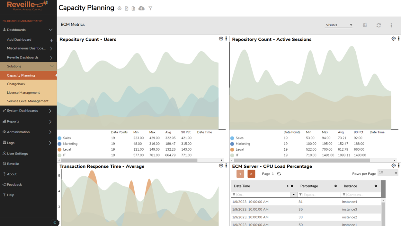Go to next page of CPU table

[251, 174]
